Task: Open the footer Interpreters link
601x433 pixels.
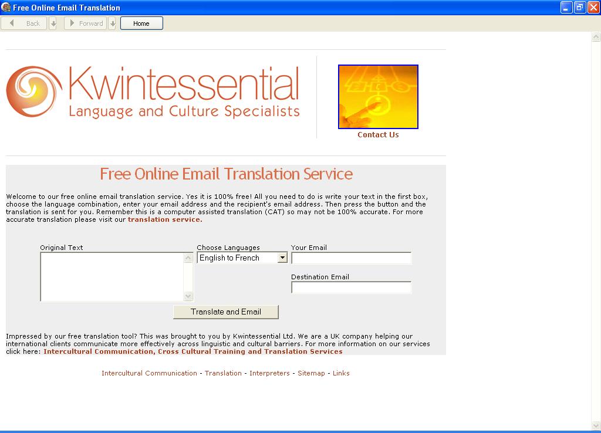Action: pyautogui.click(x=269, y=373)
